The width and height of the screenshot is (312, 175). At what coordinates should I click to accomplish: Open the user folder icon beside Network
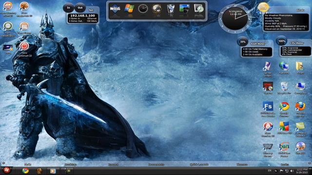click(300, 68)
